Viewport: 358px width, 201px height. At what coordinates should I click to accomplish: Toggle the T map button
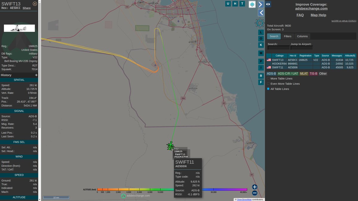[243, 4]
